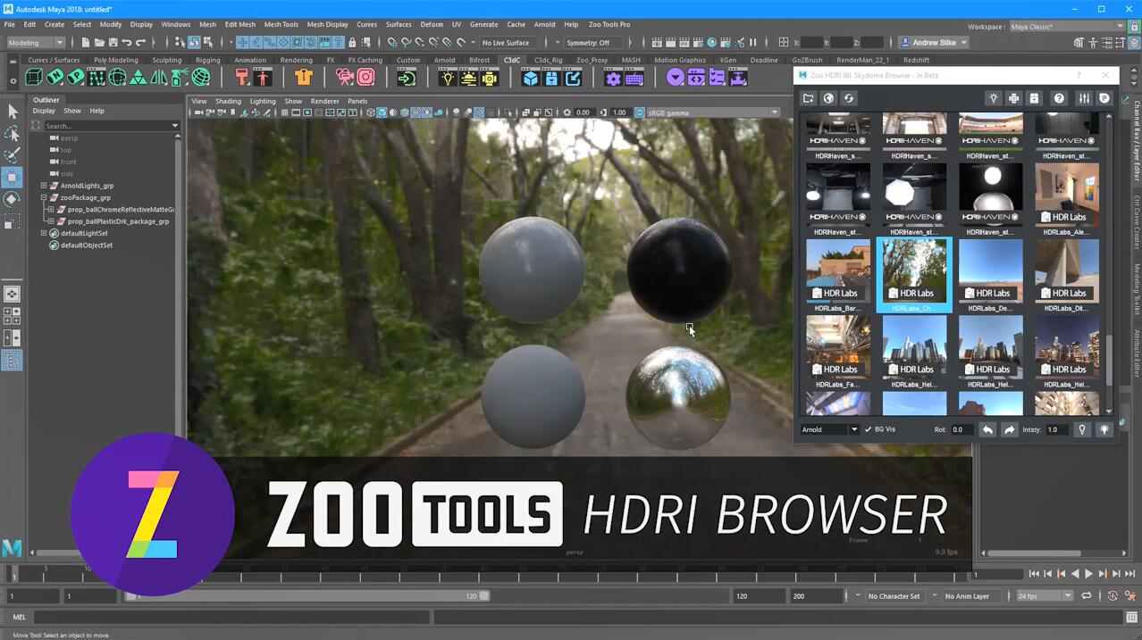This screenshot has width=1142, height=640.
Task: Switch to the Zoo_Proxy shelf tab
Action: 592,60
